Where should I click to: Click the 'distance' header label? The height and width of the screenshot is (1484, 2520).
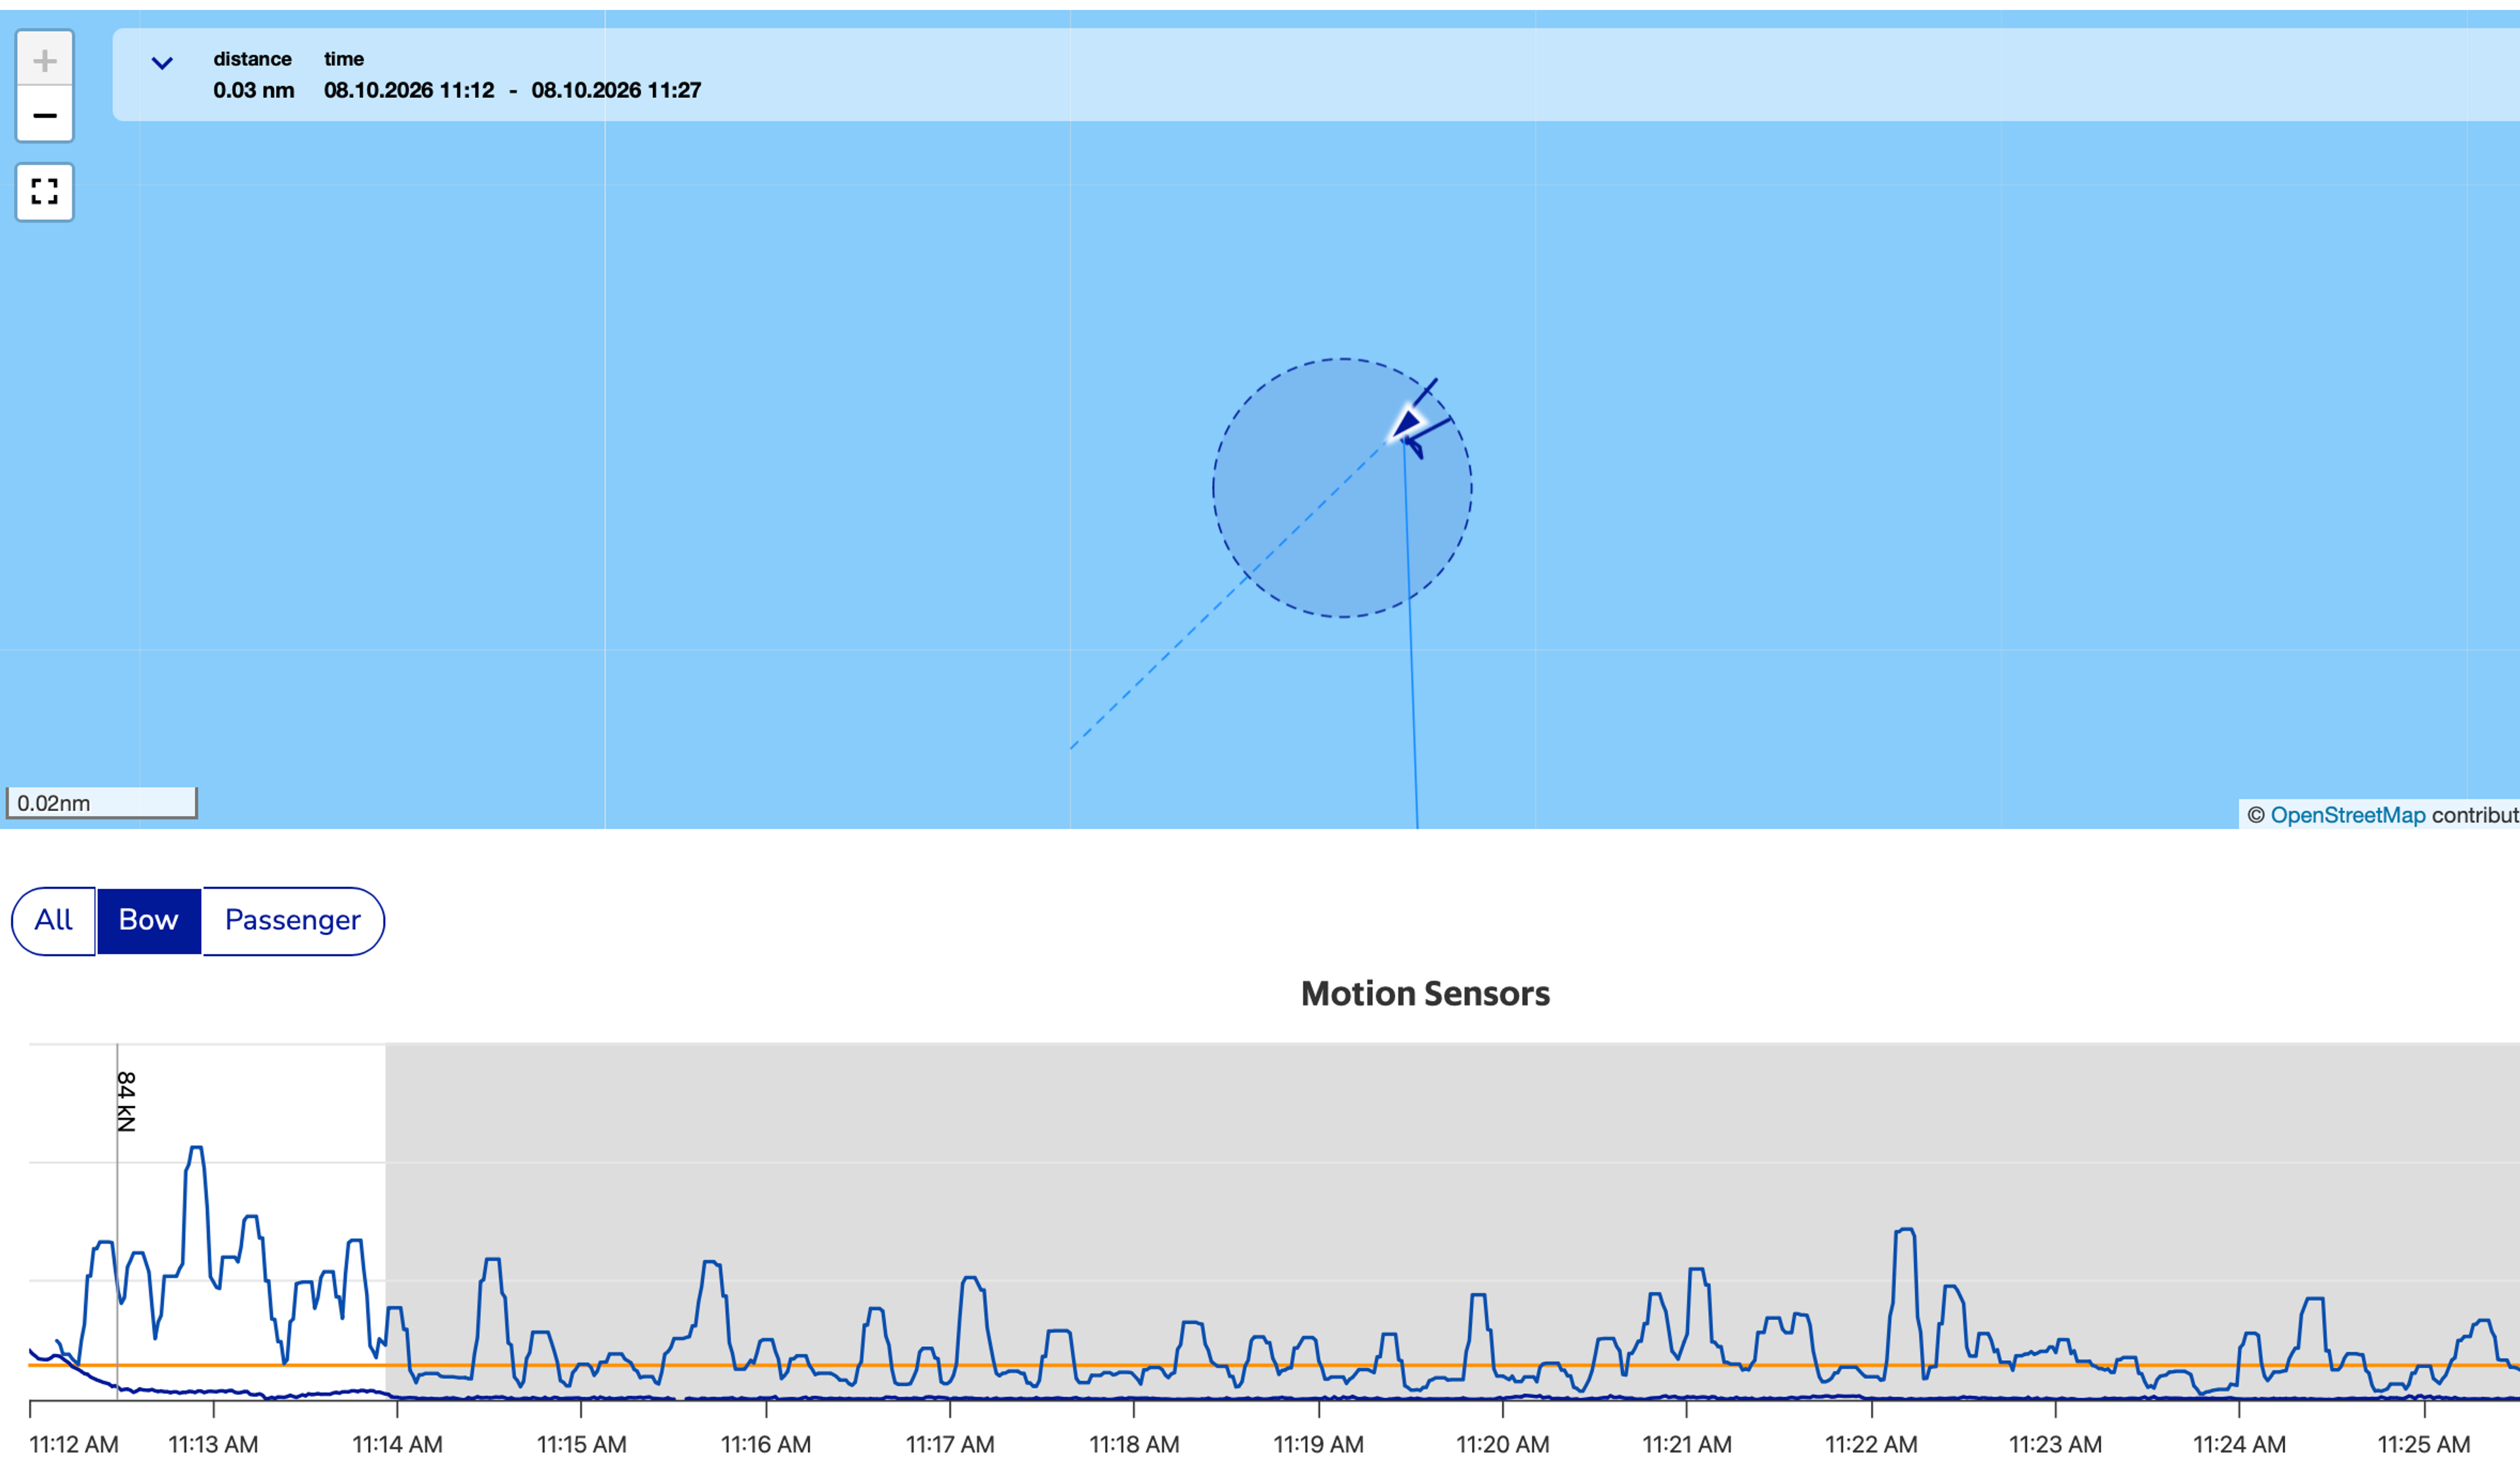pos(252,59)
